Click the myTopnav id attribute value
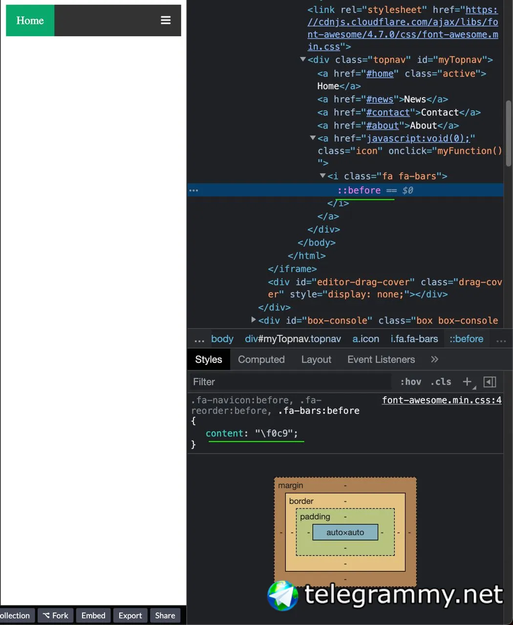Image resolution: width=513 pixels, height=625 pixels. [x=460, y=60]
